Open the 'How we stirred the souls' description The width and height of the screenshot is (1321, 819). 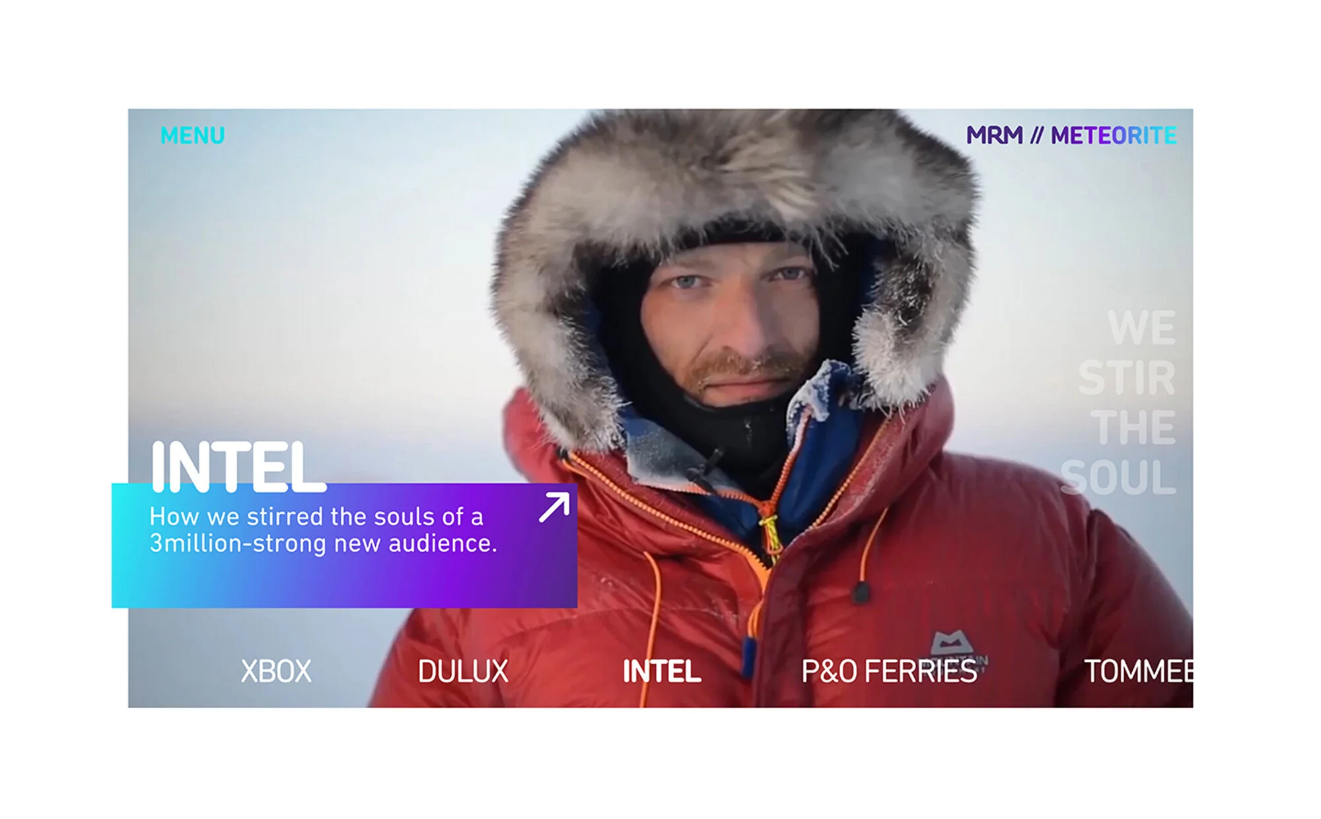[x=323, y=530]
